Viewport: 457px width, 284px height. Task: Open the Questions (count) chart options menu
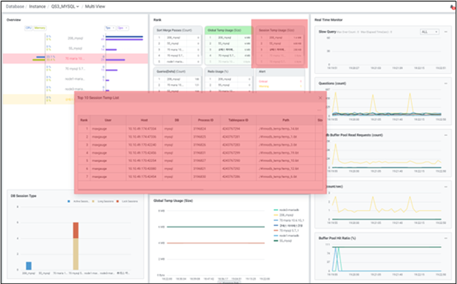(445, 83)
